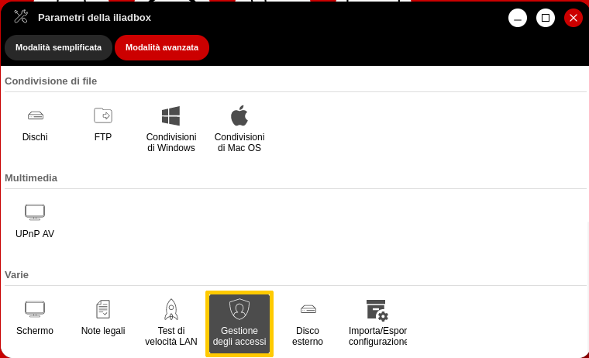Launch Test di velocità LAN rocket icon
Viewport: 589px width, 358px height.
[x=171, y=309]
